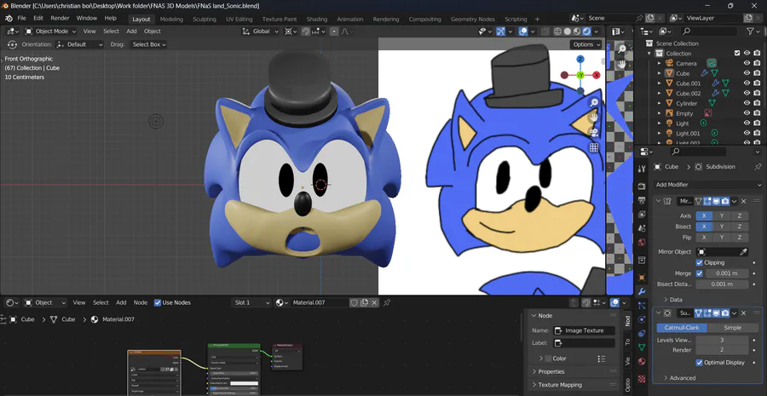Click the Bisect Distance value field
The image size is (767, 396).
(722, 284)
